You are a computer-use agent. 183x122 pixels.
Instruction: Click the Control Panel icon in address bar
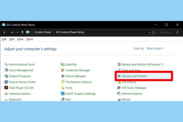coord(28,32)
